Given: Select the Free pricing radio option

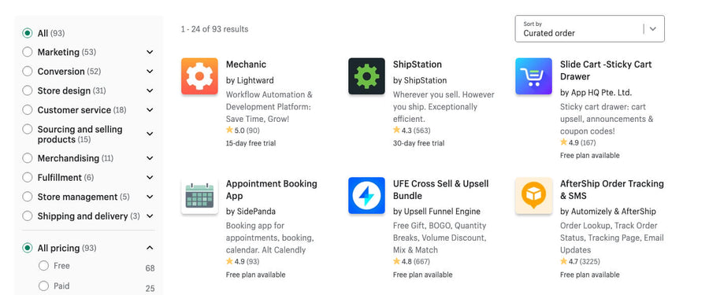Looking at the screenshot, I should click(43, 266).
